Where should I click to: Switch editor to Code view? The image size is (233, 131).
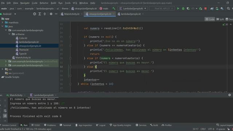pos(210,19)
